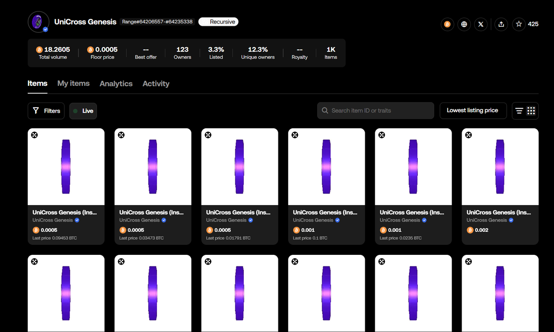554x332 pixels.
Task: Open thumbnail of item priced 0.002
Action: (x=500, y=167)
